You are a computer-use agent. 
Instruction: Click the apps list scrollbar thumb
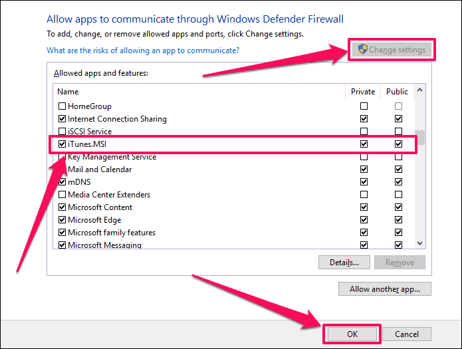420,138
